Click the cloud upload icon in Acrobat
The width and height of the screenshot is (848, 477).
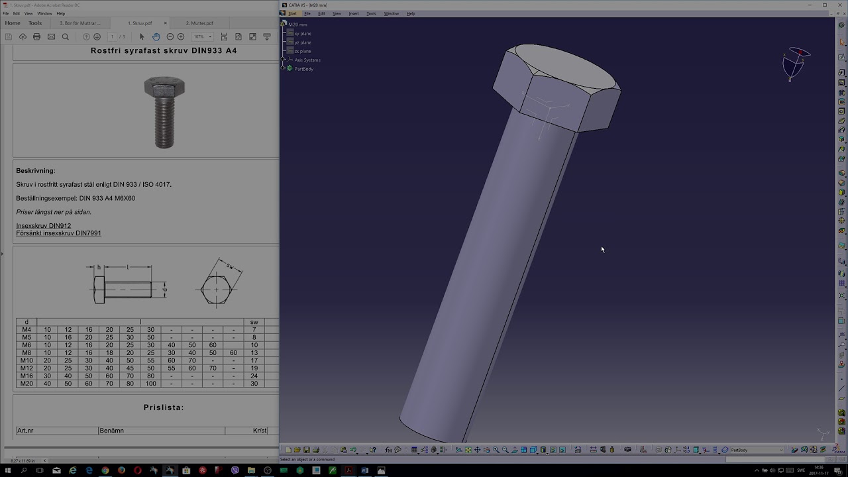[x=23, y=36]
